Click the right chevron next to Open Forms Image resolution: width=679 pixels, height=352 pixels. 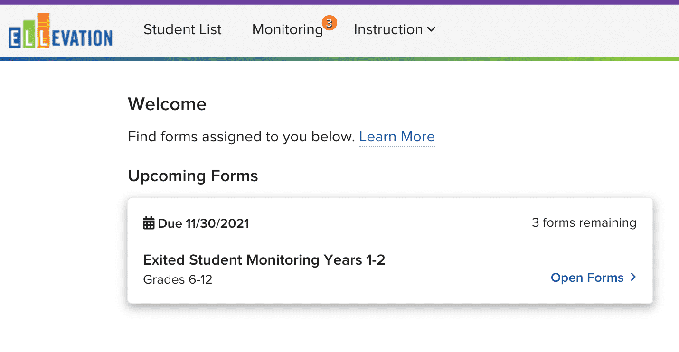[x=633, y=278]
